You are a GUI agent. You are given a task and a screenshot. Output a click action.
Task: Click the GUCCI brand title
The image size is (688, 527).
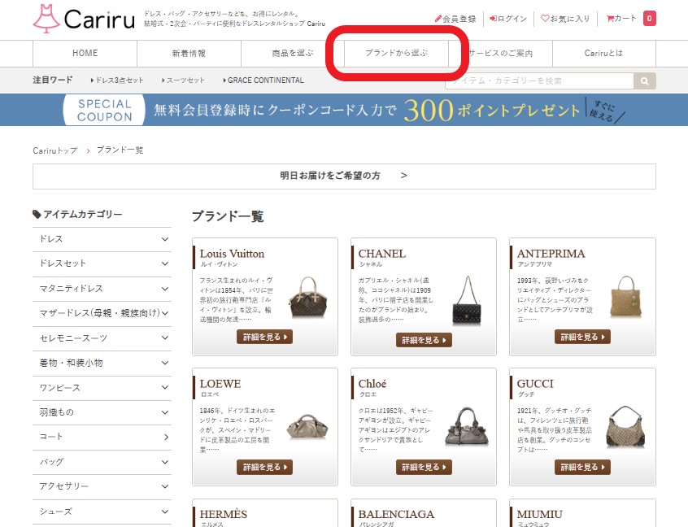click(x=535, y=384)
